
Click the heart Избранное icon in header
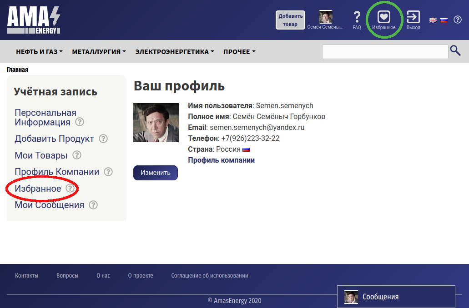[384, 18]
